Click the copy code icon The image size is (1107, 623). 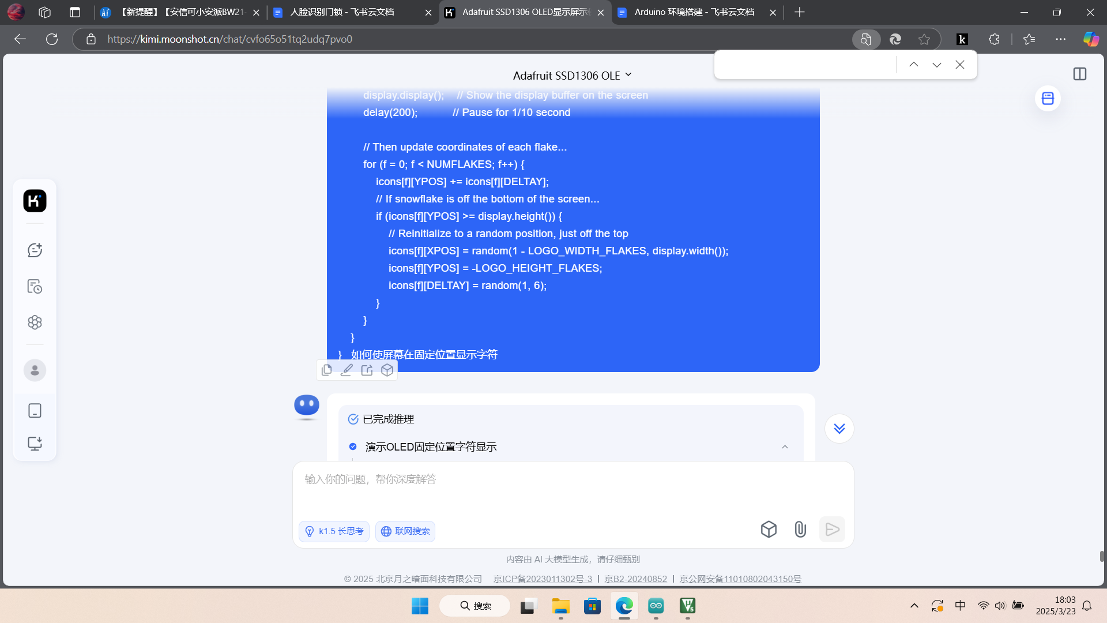326,370
